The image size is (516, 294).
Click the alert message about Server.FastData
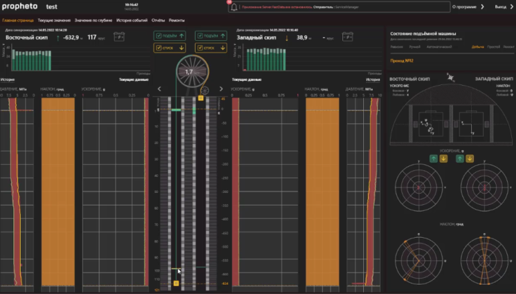pos(300,7)
